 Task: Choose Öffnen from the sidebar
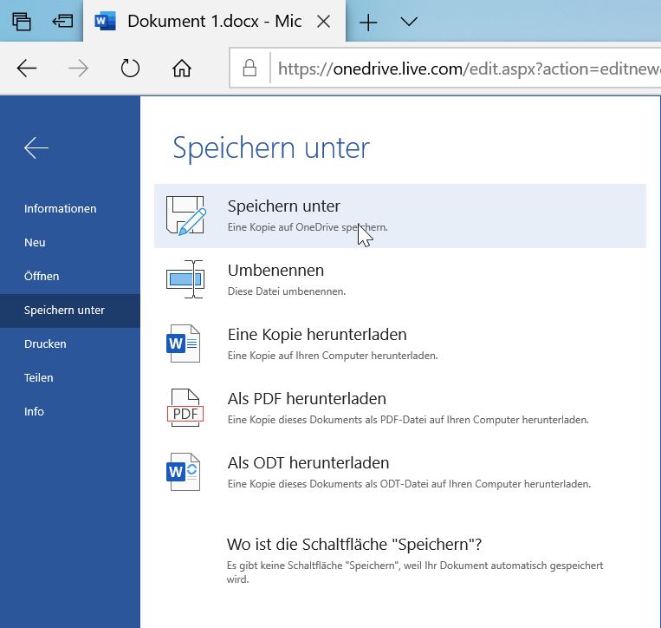pyautogui.click(x=42, y=277)
